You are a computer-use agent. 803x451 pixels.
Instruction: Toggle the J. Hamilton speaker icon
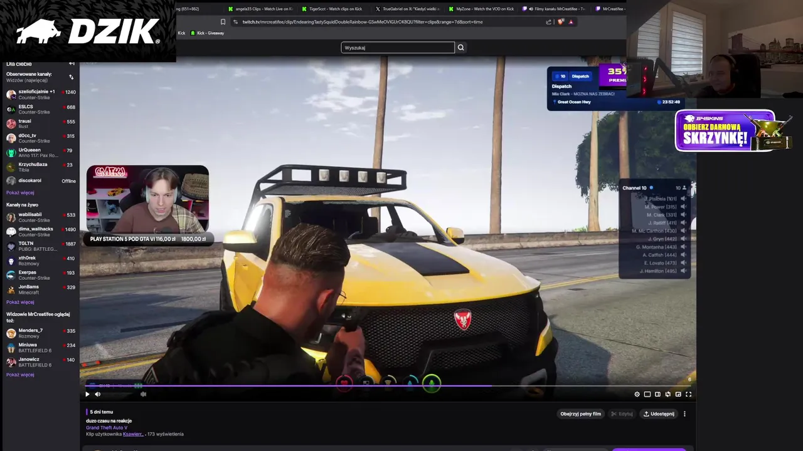[x=683, y=271]
